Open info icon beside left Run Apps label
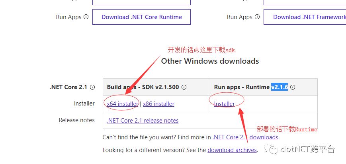Image resolution: width=346 pixels, height=164 pixels. (x=86, y=17)
